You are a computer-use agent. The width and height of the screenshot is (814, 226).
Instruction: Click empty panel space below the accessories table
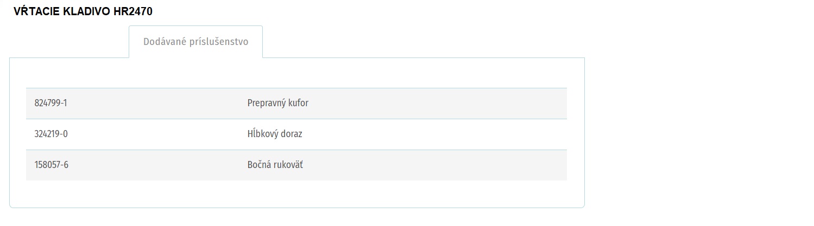296,193
